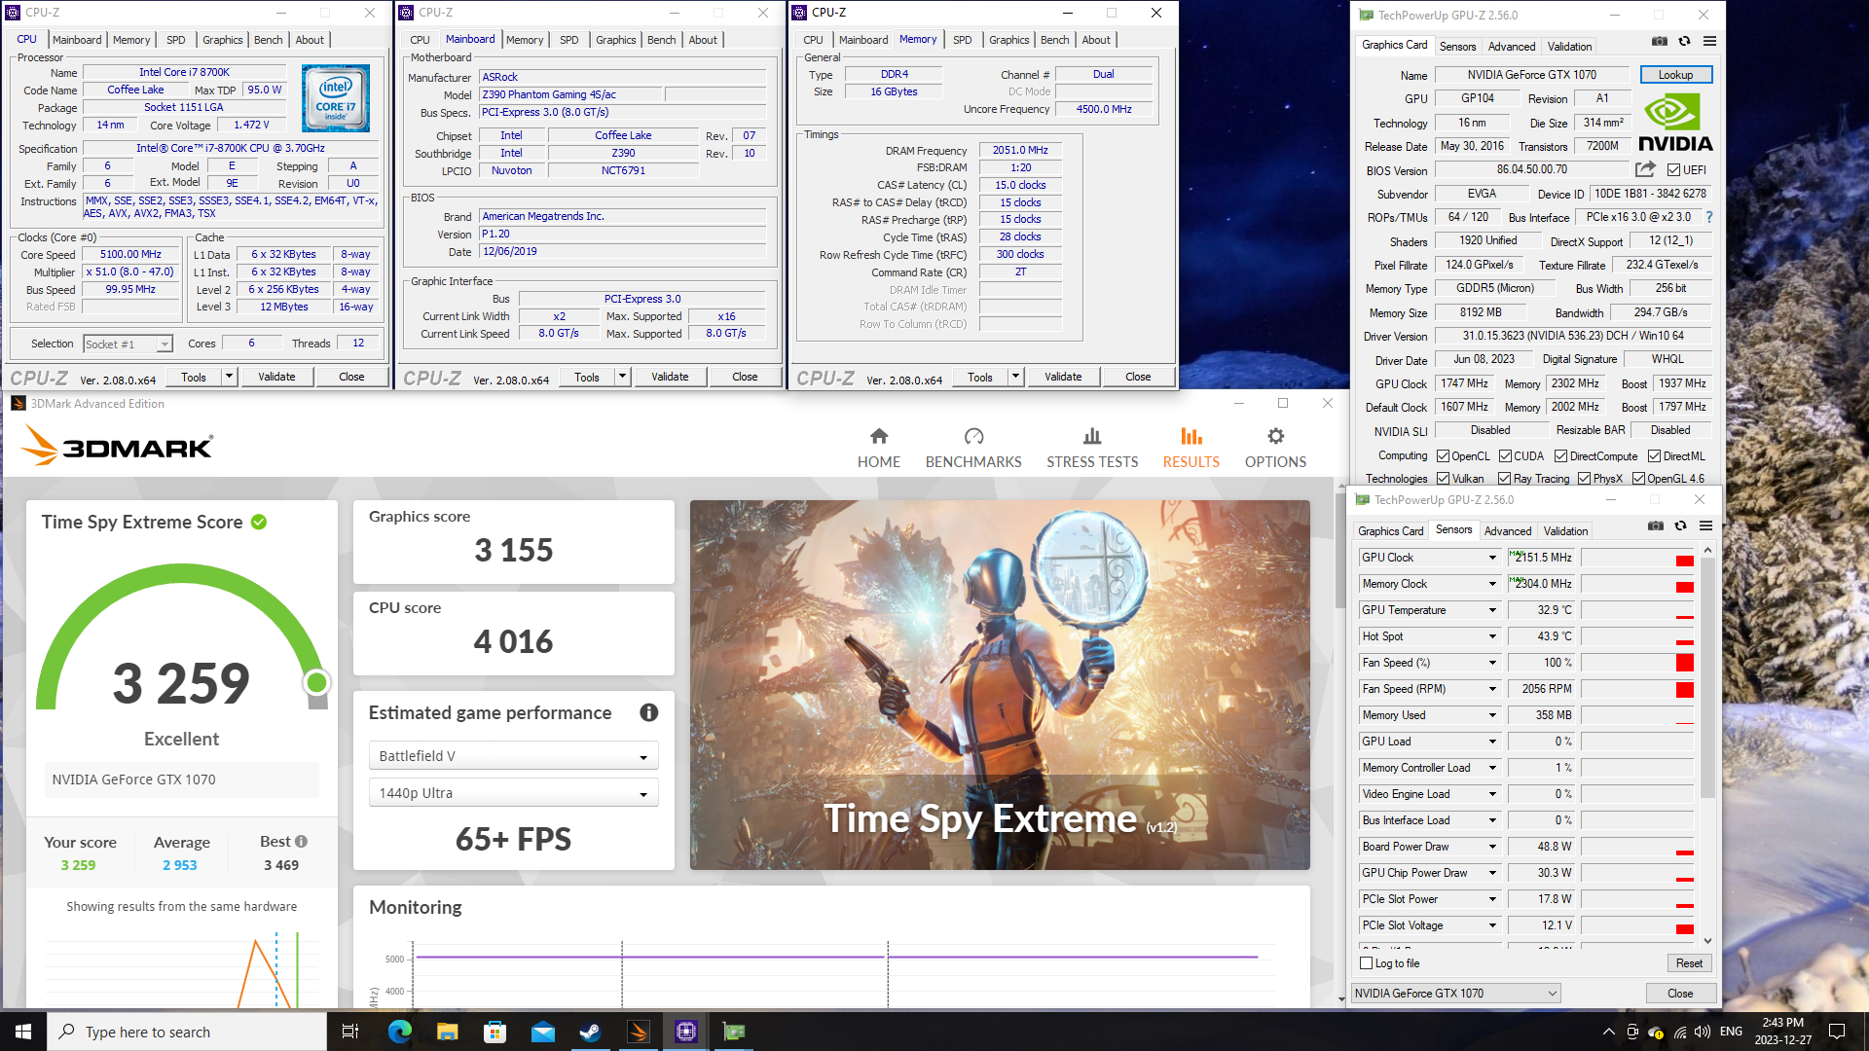Open File Explorer from taskbar
1869x1051 pixels.
(x=447, y=1032)
